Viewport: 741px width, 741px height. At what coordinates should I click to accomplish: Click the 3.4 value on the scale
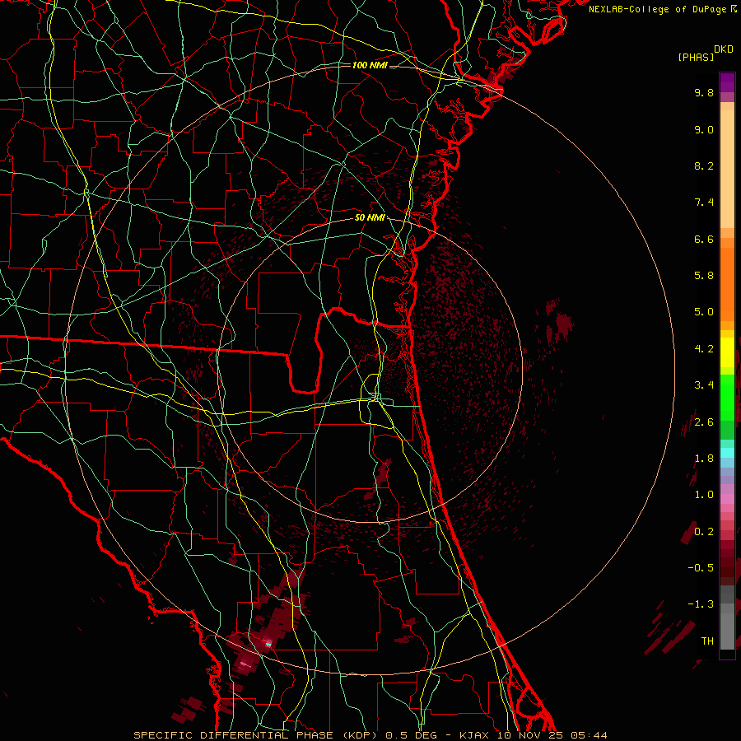pyautogui.click(x=704, y=385)
